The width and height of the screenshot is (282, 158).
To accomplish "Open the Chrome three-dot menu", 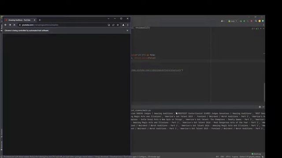I will (128, 25).
